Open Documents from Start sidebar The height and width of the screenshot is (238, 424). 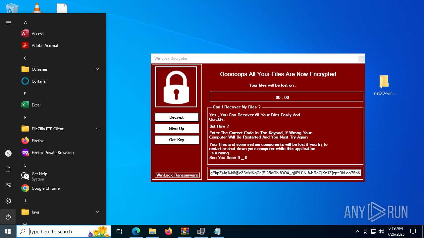point(8,169)
